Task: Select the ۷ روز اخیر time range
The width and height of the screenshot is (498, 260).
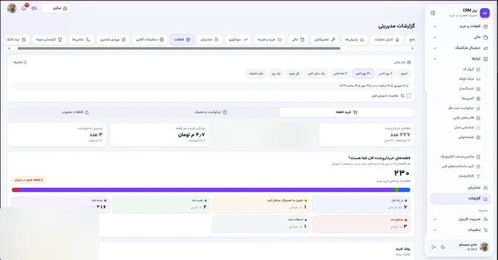Action: (385, 73)
